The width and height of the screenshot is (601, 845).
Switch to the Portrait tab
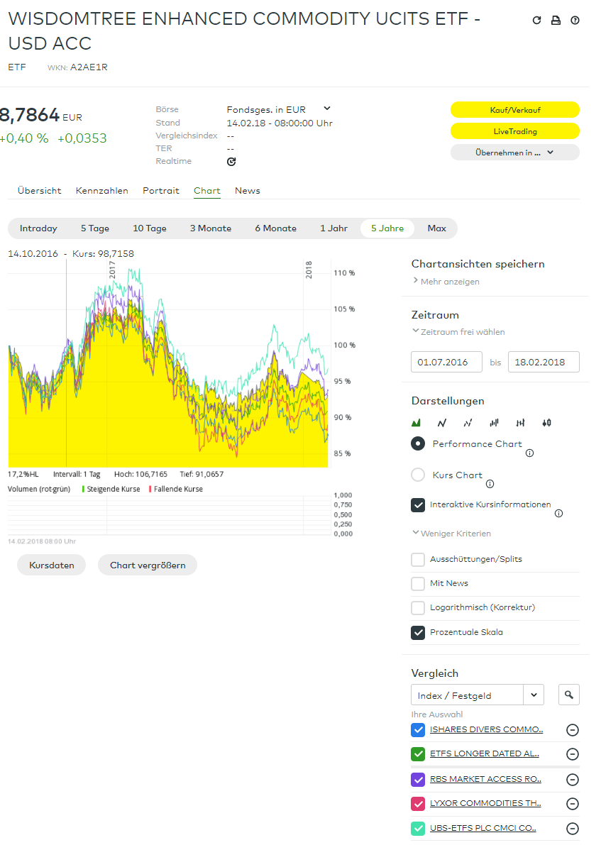click(160, 191)
